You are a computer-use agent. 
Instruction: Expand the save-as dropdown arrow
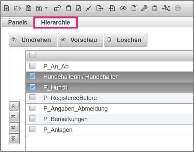point(47,8)
